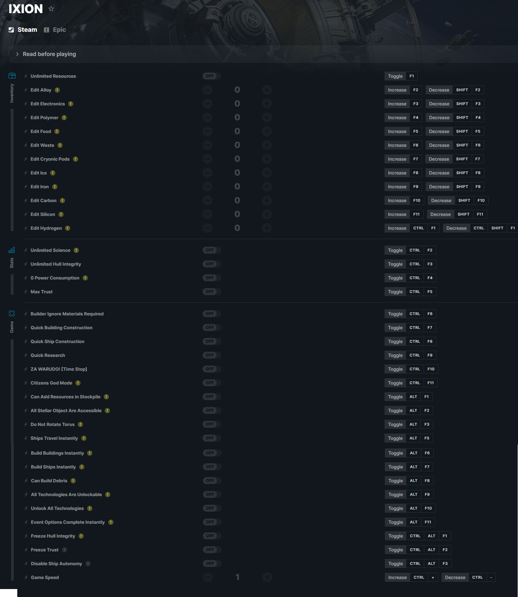This screenshot has width=518, height=597.
Task: Click info icon for 0 Power Consumption
Action: click(85, 278)
